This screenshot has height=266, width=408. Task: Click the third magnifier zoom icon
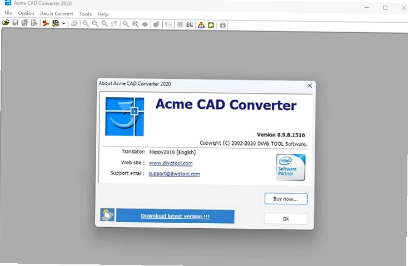pyautogui.click(x=105, y=24)
